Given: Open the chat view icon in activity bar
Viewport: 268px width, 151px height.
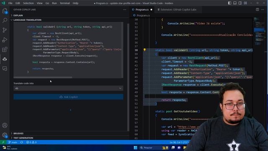Looking at the screenshot, I should [x=5, y=69].
